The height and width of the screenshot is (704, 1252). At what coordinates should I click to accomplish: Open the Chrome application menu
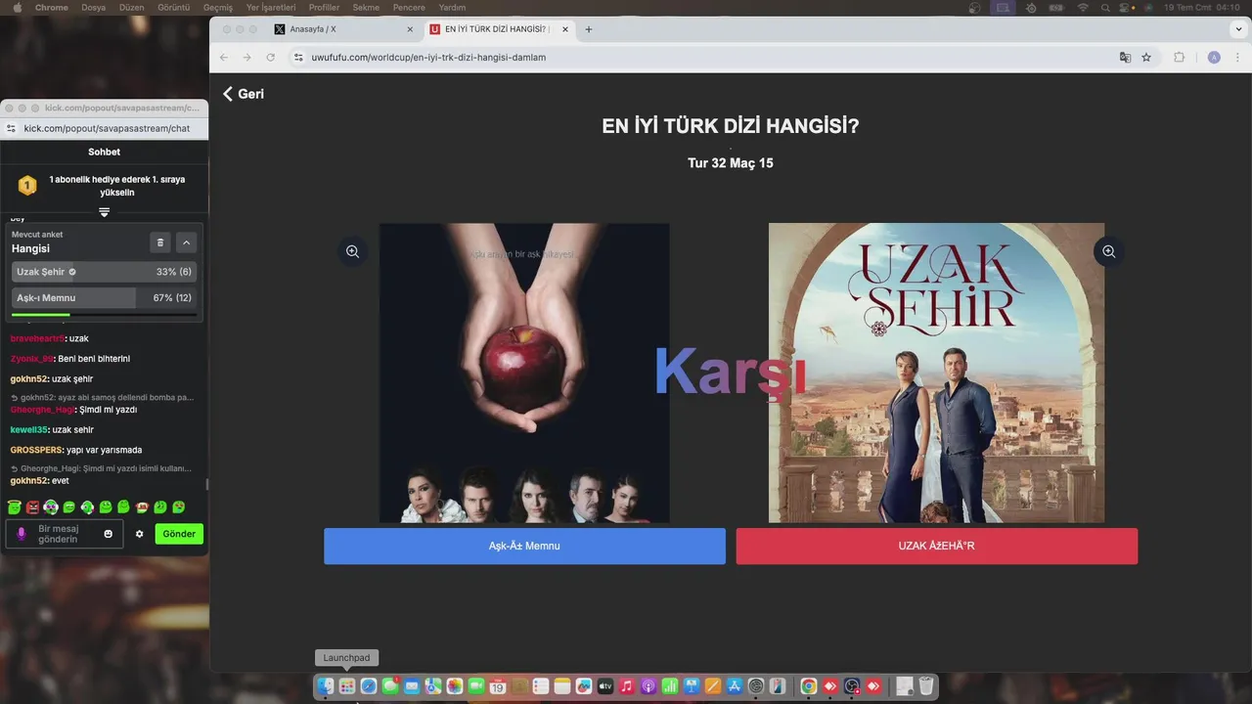click(52, 7)
